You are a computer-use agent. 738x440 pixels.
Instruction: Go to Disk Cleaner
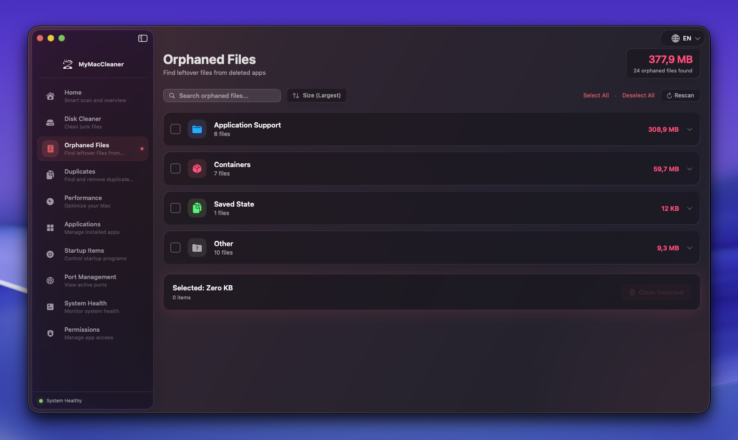point(93,122)
